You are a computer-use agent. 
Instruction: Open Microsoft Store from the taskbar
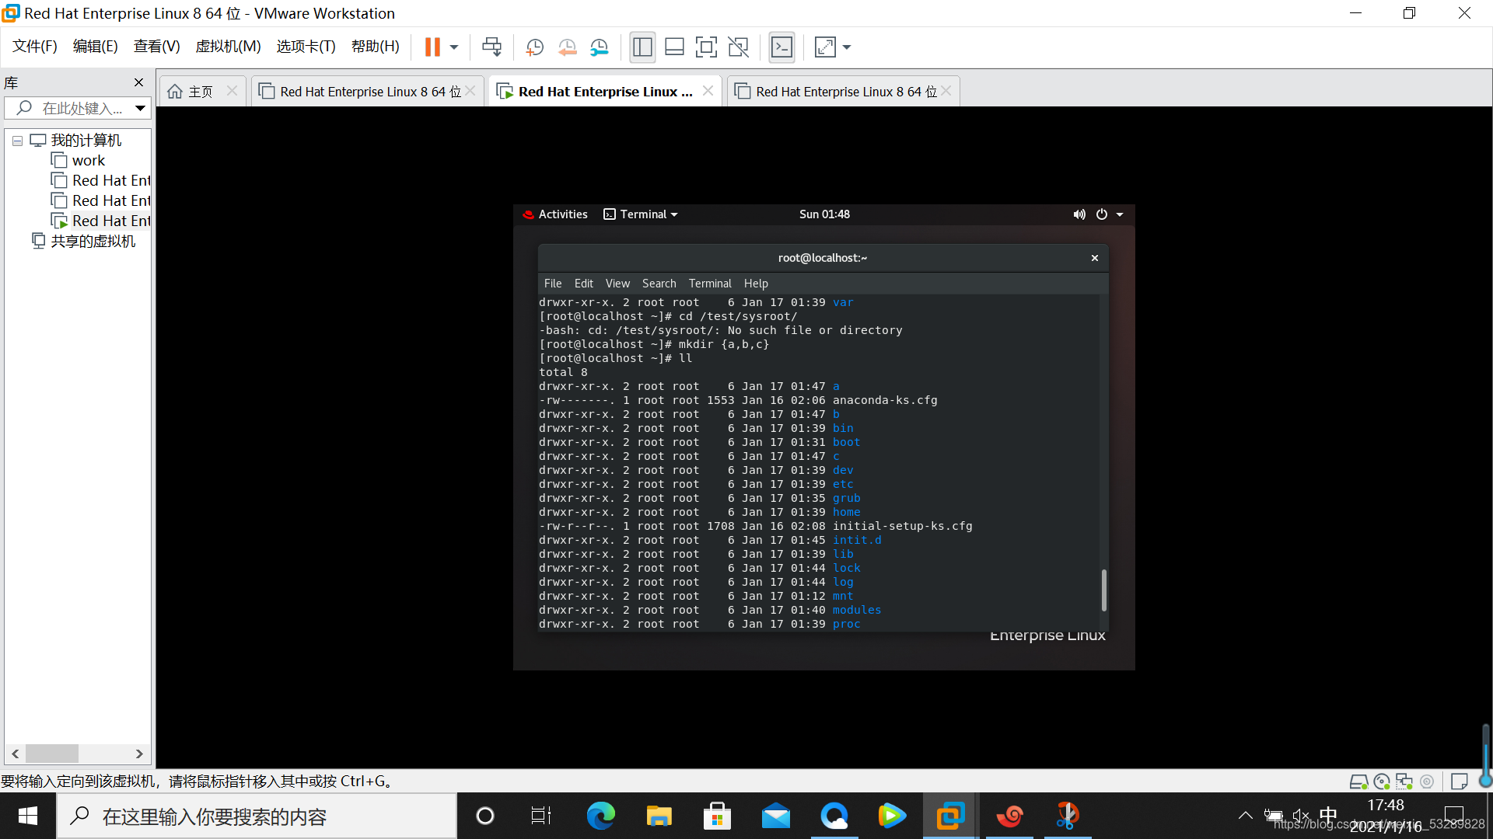pyautogui.click(x=717, y=816)
